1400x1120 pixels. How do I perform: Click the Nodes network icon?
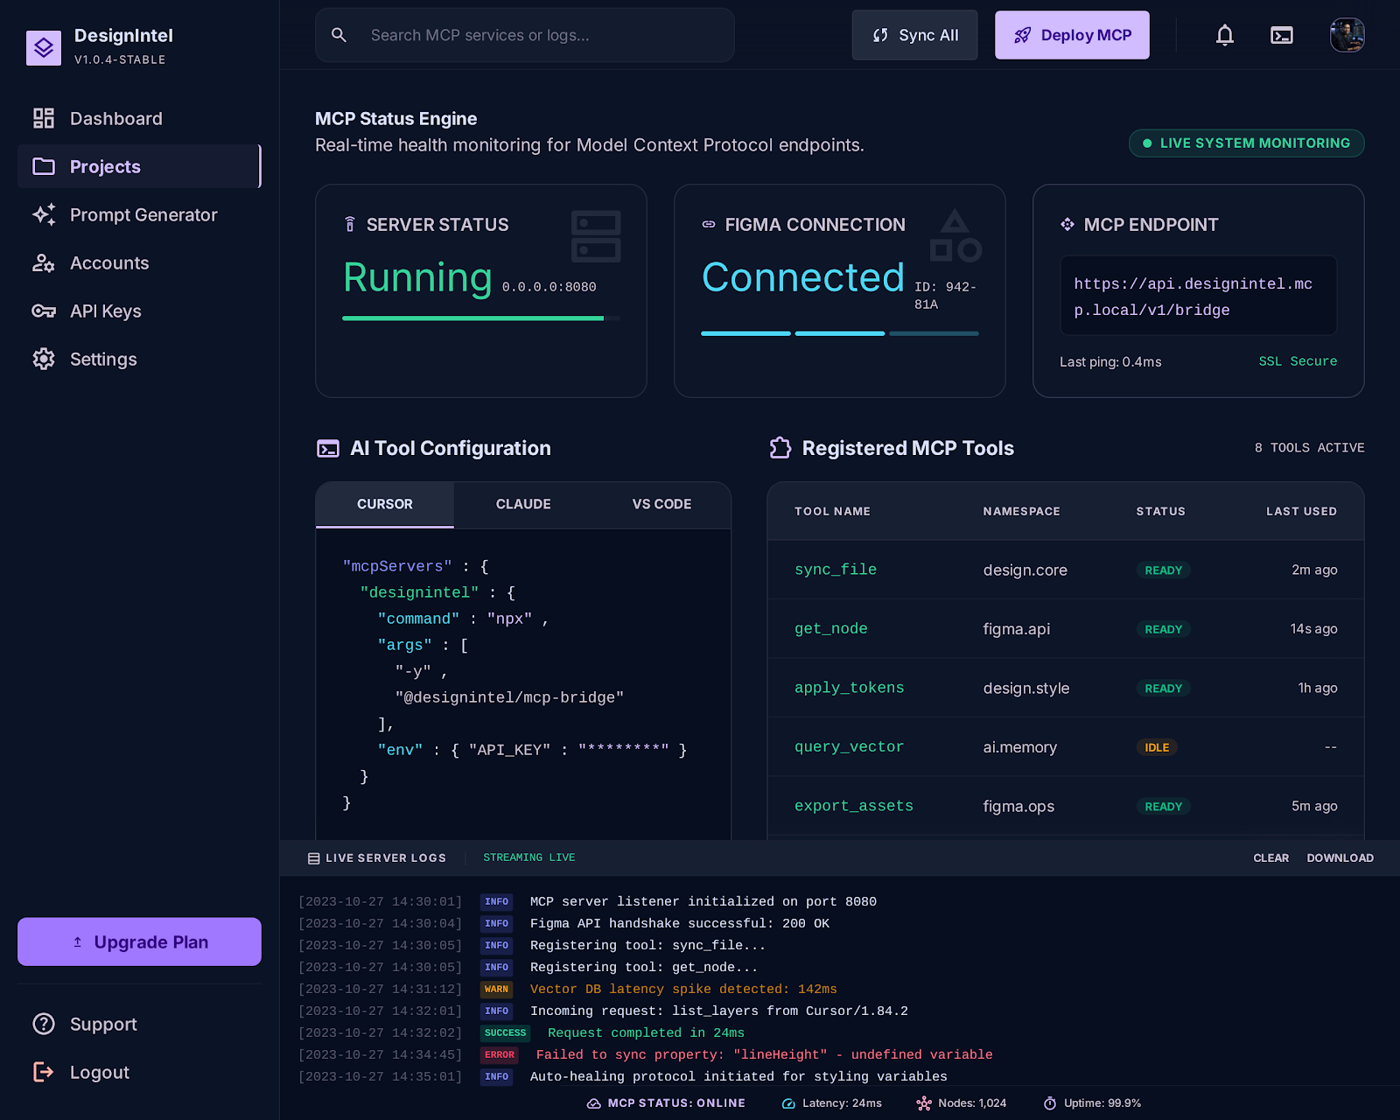click(924, 1103)
